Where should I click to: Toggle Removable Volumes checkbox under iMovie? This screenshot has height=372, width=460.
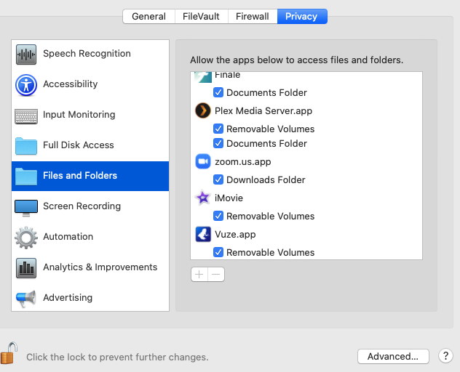[218, 217]
